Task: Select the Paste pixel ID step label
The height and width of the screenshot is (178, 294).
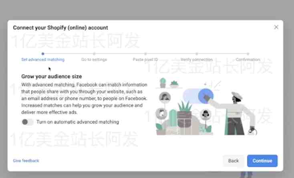Action: [x=145, y=59]
